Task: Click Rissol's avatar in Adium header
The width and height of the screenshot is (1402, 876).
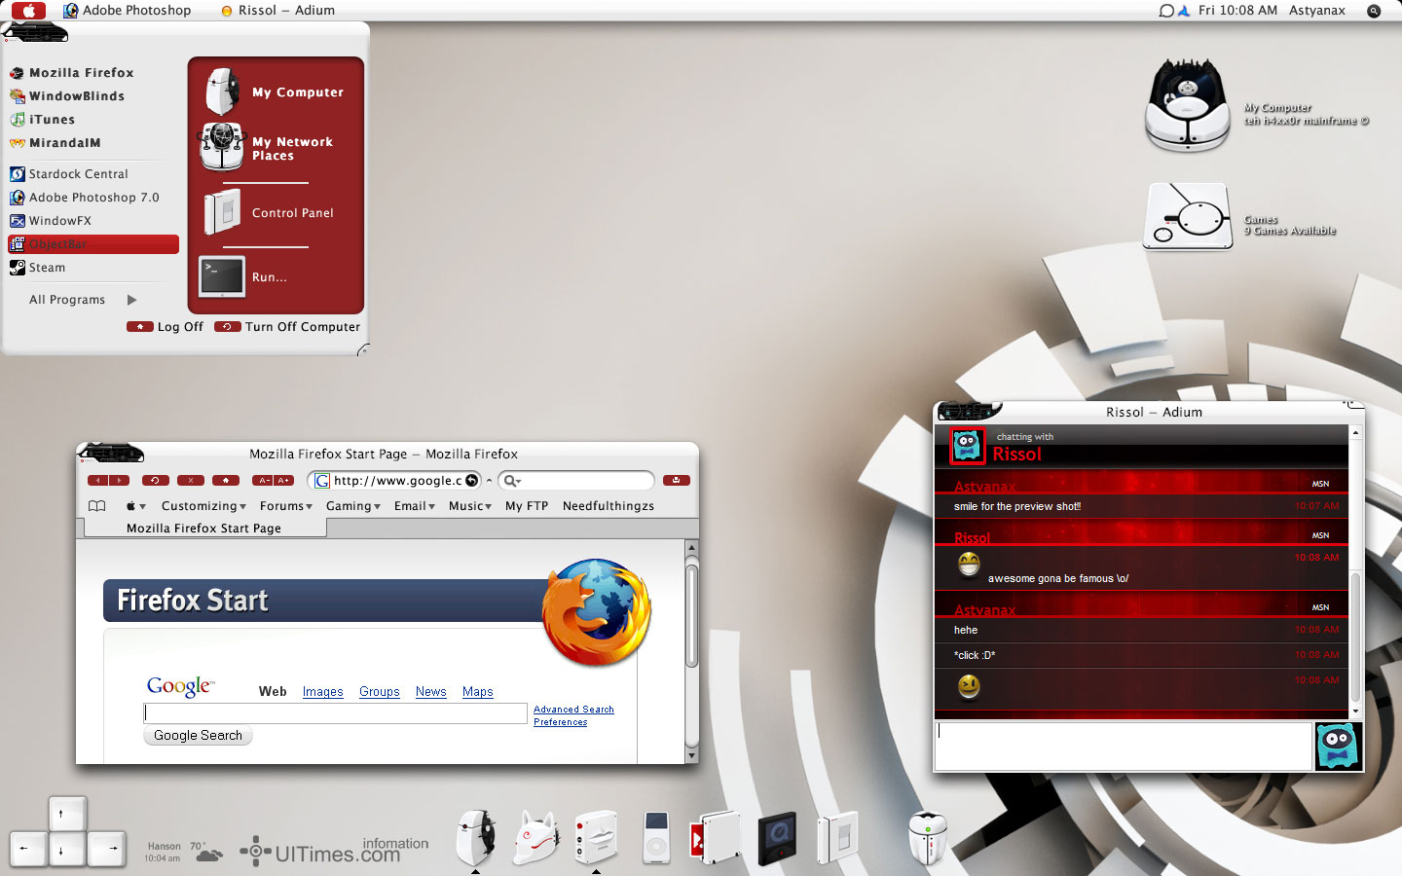Action: pyautogui.click(x=967, y=446)
